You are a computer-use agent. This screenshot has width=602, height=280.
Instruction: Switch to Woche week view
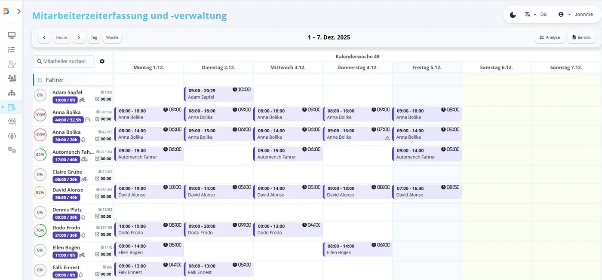coord(112,37)
